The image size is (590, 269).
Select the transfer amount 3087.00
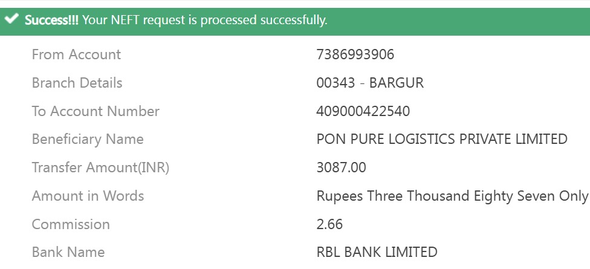(x=341, y=167)
